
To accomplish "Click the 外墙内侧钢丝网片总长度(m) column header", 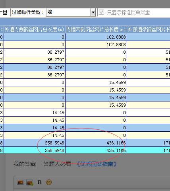I will 35,29.
